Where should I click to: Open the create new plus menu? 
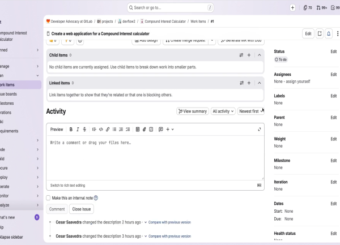pos(292,8)
